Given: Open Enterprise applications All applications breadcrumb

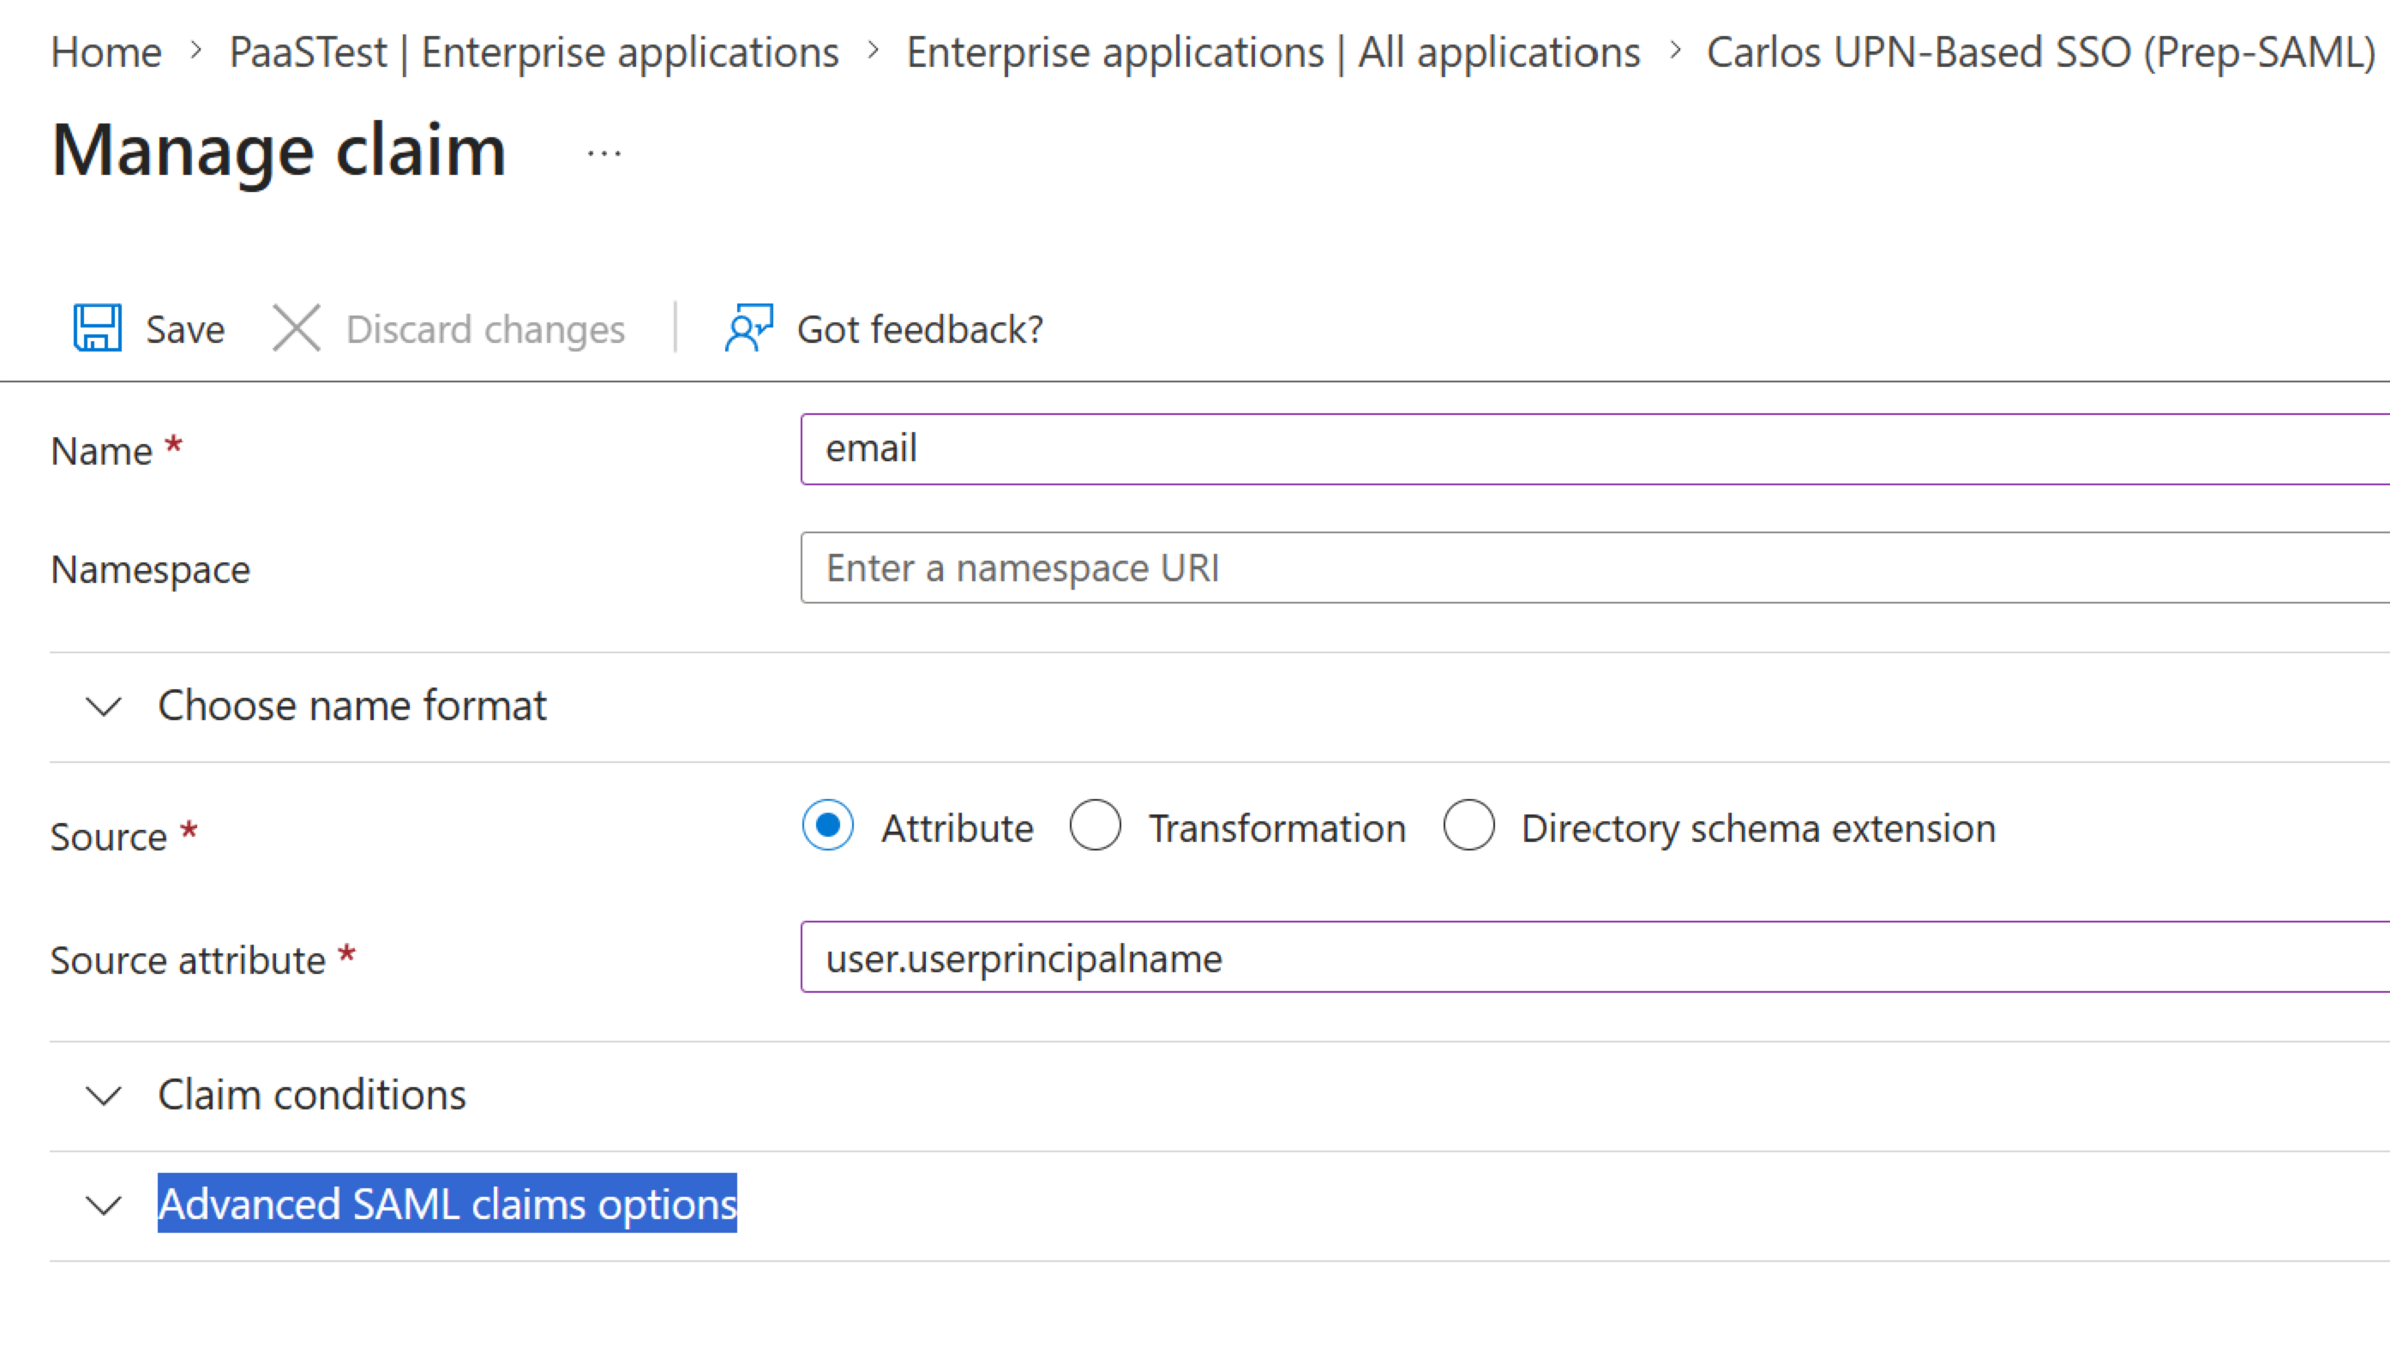Looking at the screenshot, I should click(x=1274, y=52).
